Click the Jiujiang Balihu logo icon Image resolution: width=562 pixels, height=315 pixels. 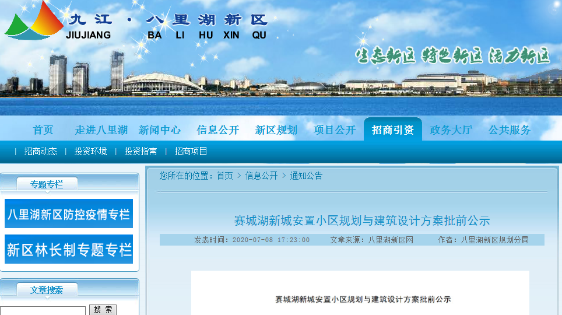pyautogui.click(x=34, y=21)
